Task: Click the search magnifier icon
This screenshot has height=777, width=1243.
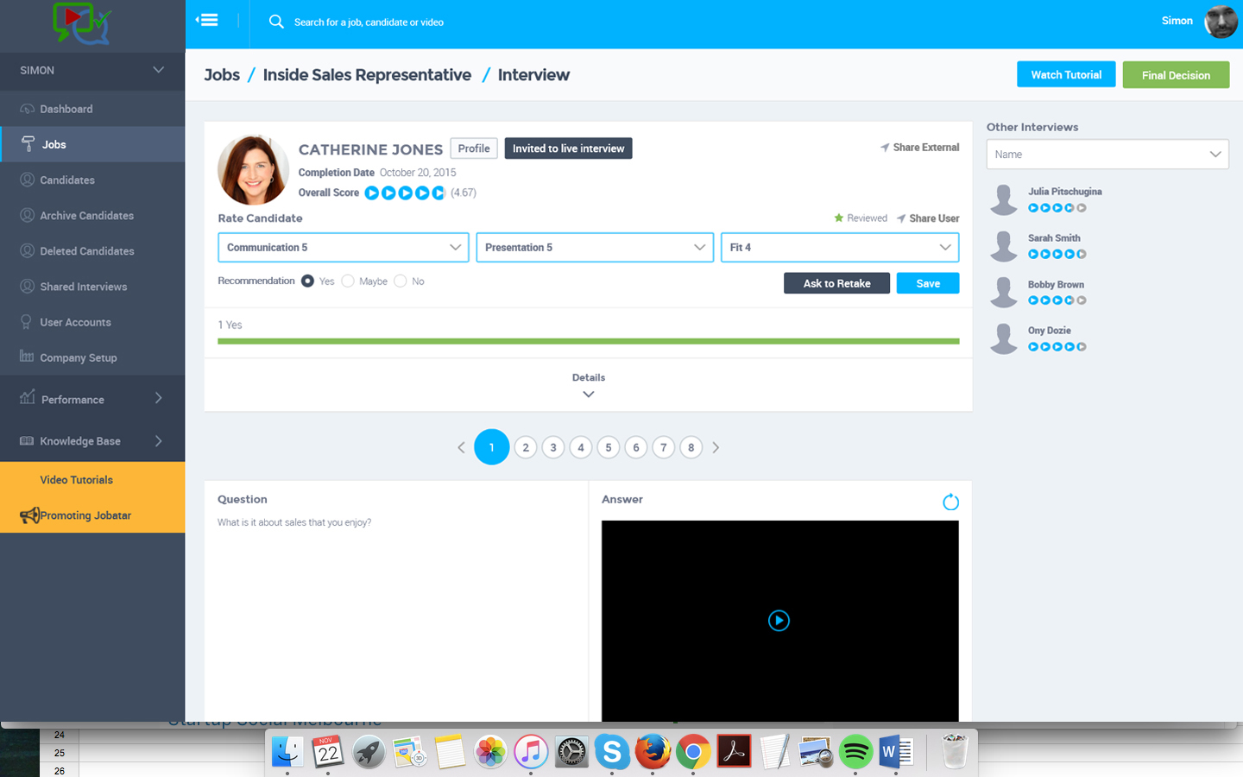Action: (276, 22)
